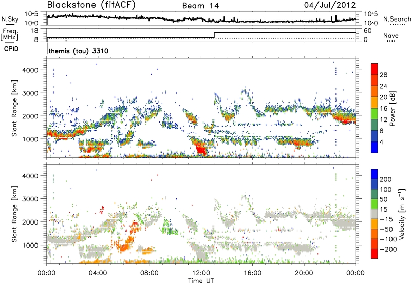The height and width of the screenshot is (284, 411).
Task: Select the 'themis (tau) 3310' CPID text
Action: (x=79, y=51)
